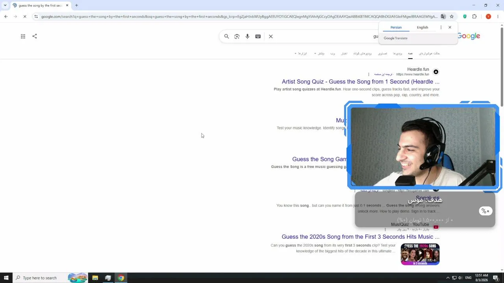The width and height of the screenshot is (504, 283).
Task: Go forward to the next page
Action: tap(15, 17)
